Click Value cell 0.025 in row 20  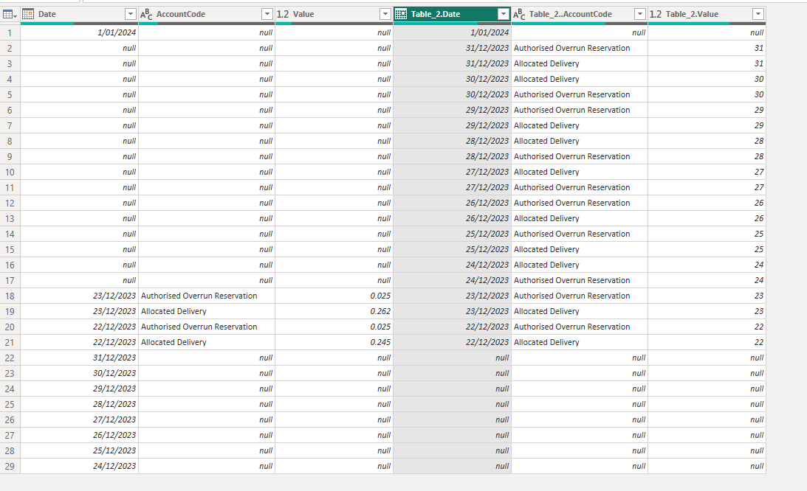point(334,327)
